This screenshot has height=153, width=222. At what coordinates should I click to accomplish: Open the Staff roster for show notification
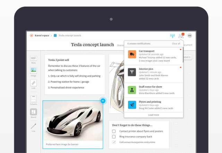click(x=154, y=90)
